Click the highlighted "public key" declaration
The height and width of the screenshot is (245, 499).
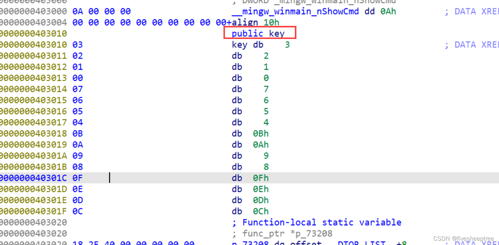(x=259, y=33)
